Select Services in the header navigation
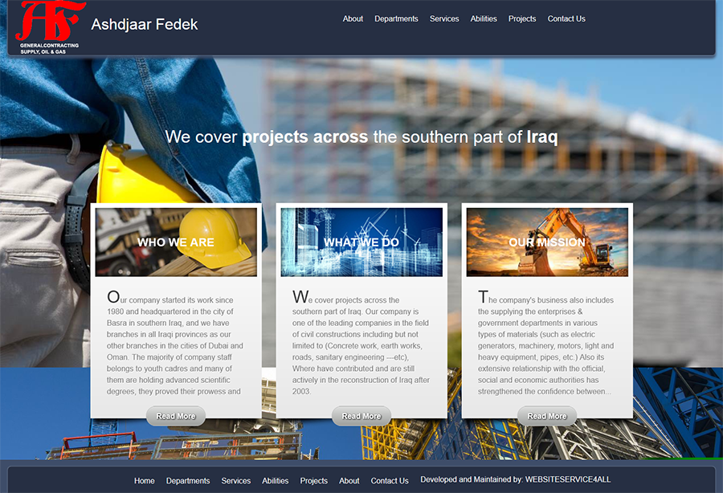 pos(444,18)
